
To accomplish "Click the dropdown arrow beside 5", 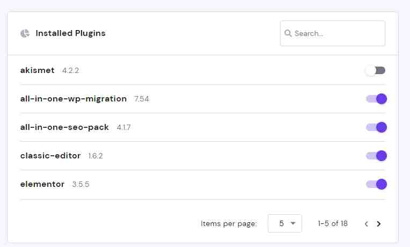I will pyautogui.click(x=293, y=223).
